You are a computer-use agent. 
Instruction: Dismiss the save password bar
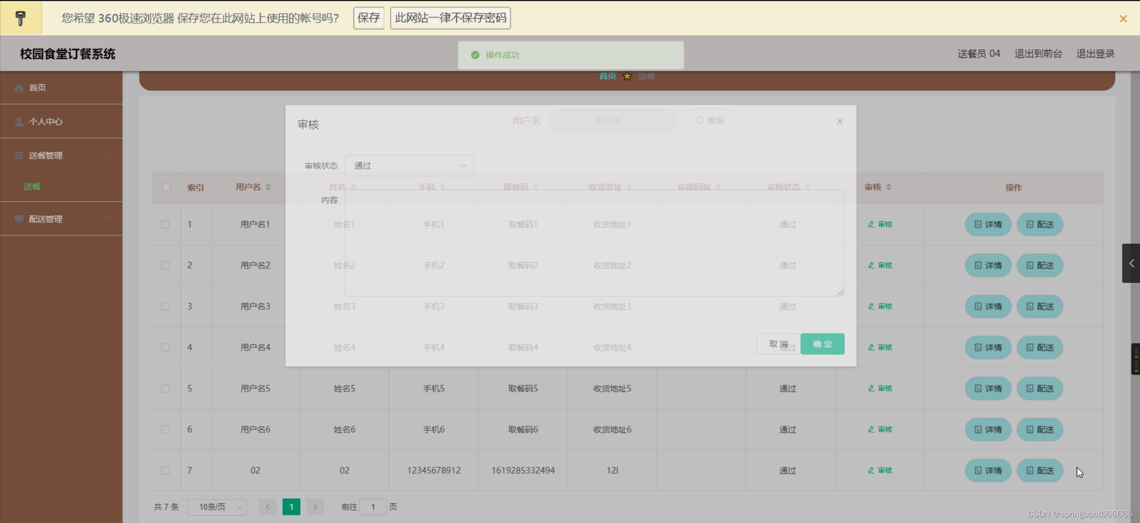click(1123, 18)
